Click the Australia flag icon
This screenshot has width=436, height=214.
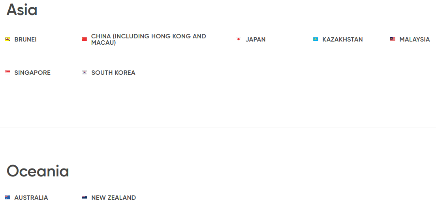coord(8,197)
